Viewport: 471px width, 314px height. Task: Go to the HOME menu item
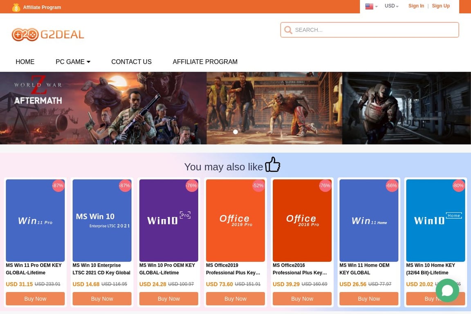tap(25, 62)
